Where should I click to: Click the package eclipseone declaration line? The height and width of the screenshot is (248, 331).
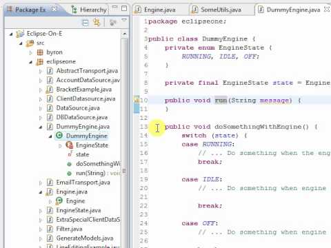(x=187, y=21)
